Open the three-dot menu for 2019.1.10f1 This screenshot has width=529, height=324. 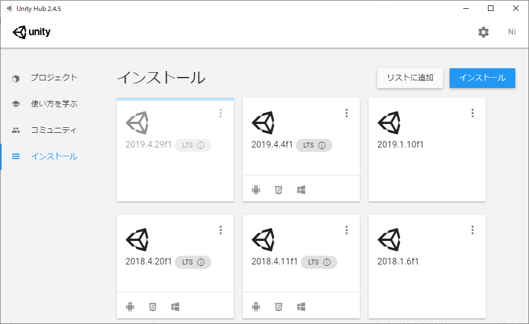point(472,113)
